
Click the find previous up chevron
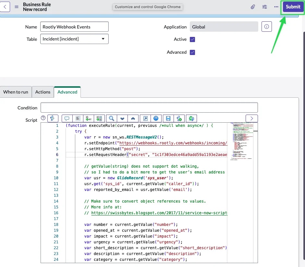pos(133,118)
